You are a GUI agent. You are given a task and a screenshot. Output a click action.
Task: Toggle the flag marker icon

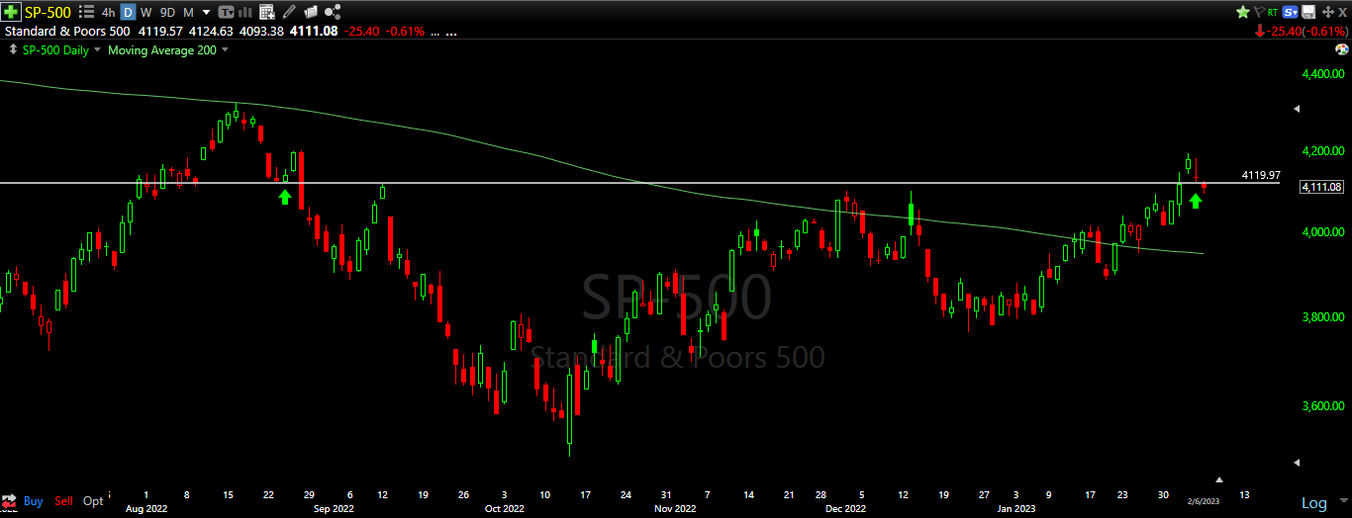coord(1260,12)
